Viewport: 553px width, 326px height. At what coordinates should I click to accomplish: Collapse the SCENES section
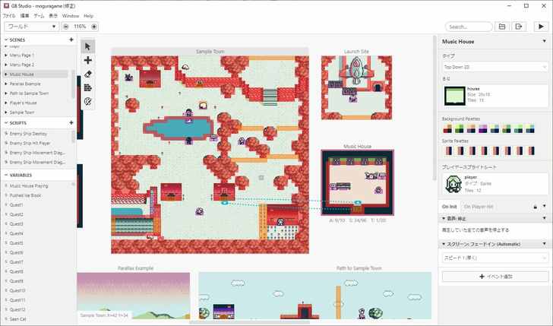point(6,40)
